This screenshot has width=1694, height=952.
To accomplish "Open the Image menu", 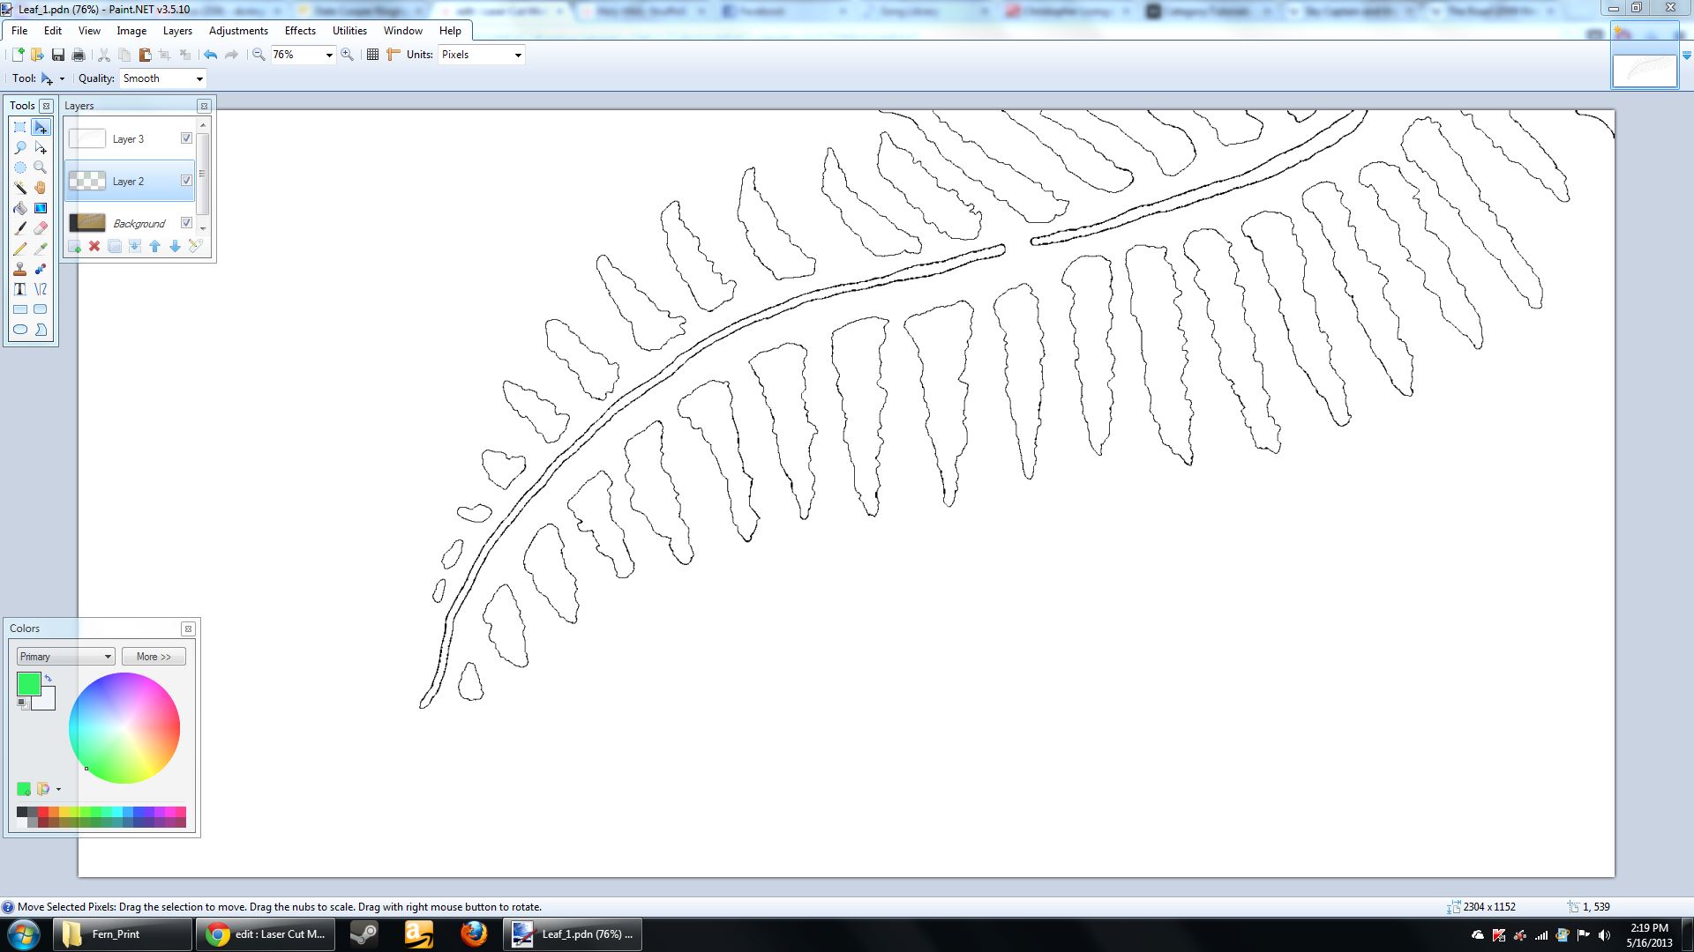I will click(x=131, y=31).
